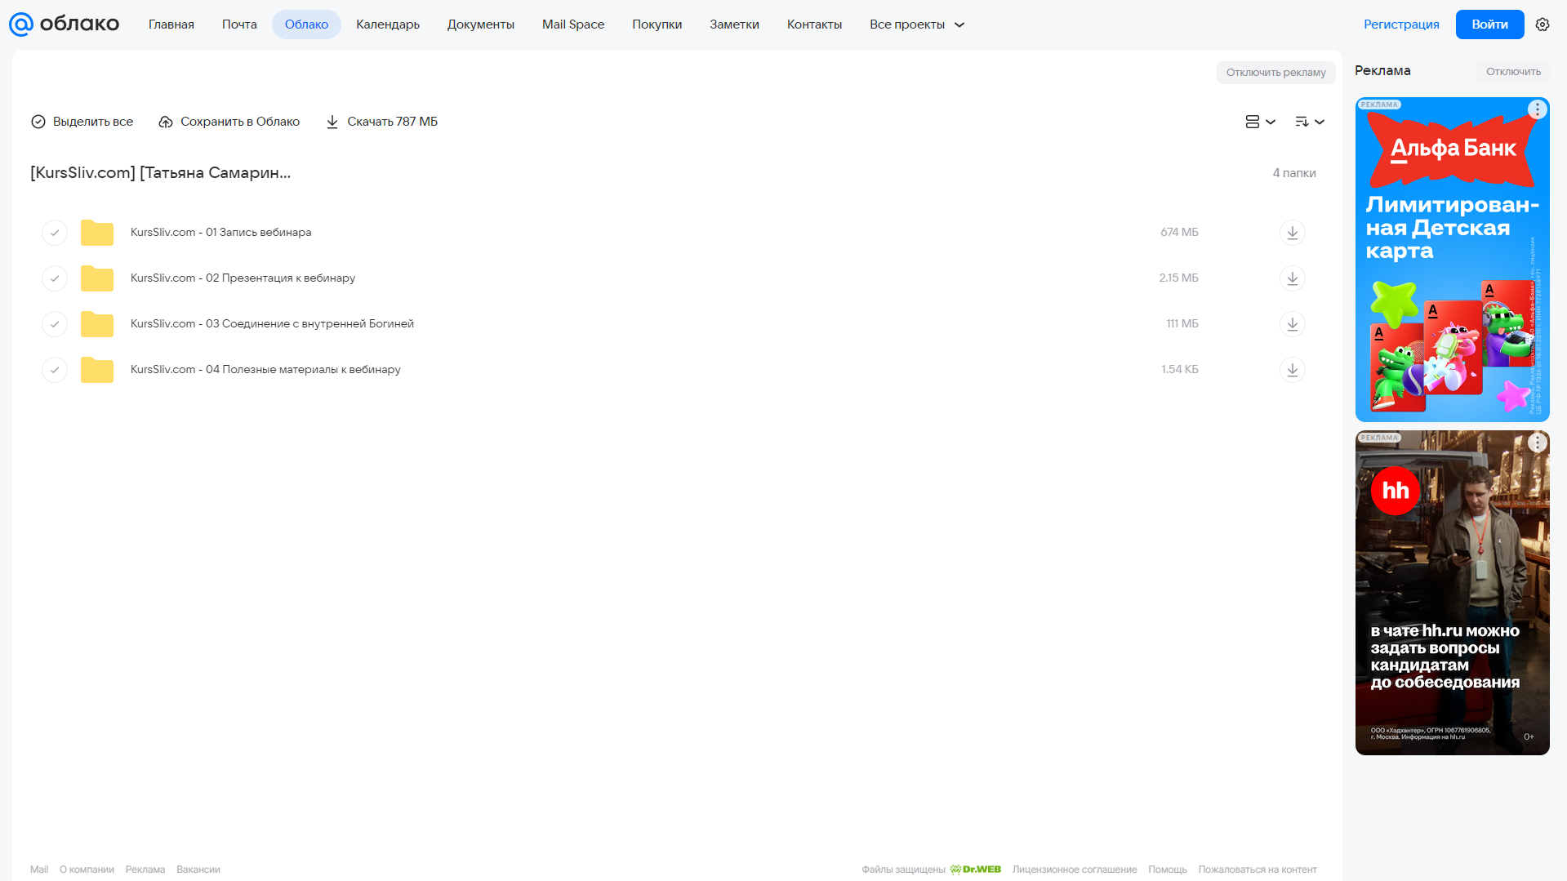The image size is (1567, 881).
Task: Open settings gear icon in header
Action: (x=1543, y=24)
